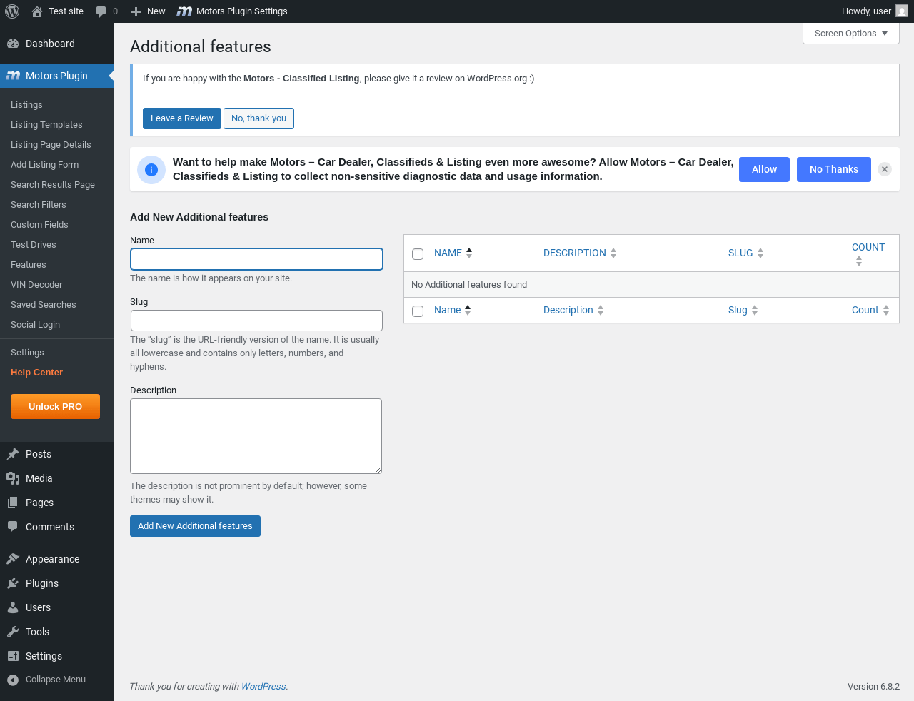This screenshot has width=914, height=701.
Task: Expand the Screen Options dropdown
Action: [x=851, y=34]
